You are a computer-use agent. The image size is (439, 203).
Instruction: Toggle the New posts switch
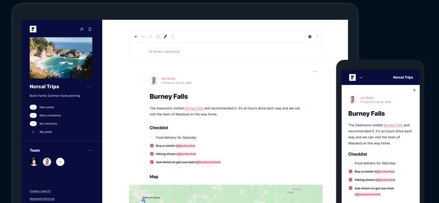[x=33, y=107]
